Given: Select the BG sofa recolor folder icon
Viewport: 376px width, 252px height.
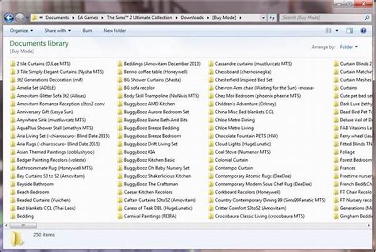Looking at the screenshot, I should tap(120, 88).
